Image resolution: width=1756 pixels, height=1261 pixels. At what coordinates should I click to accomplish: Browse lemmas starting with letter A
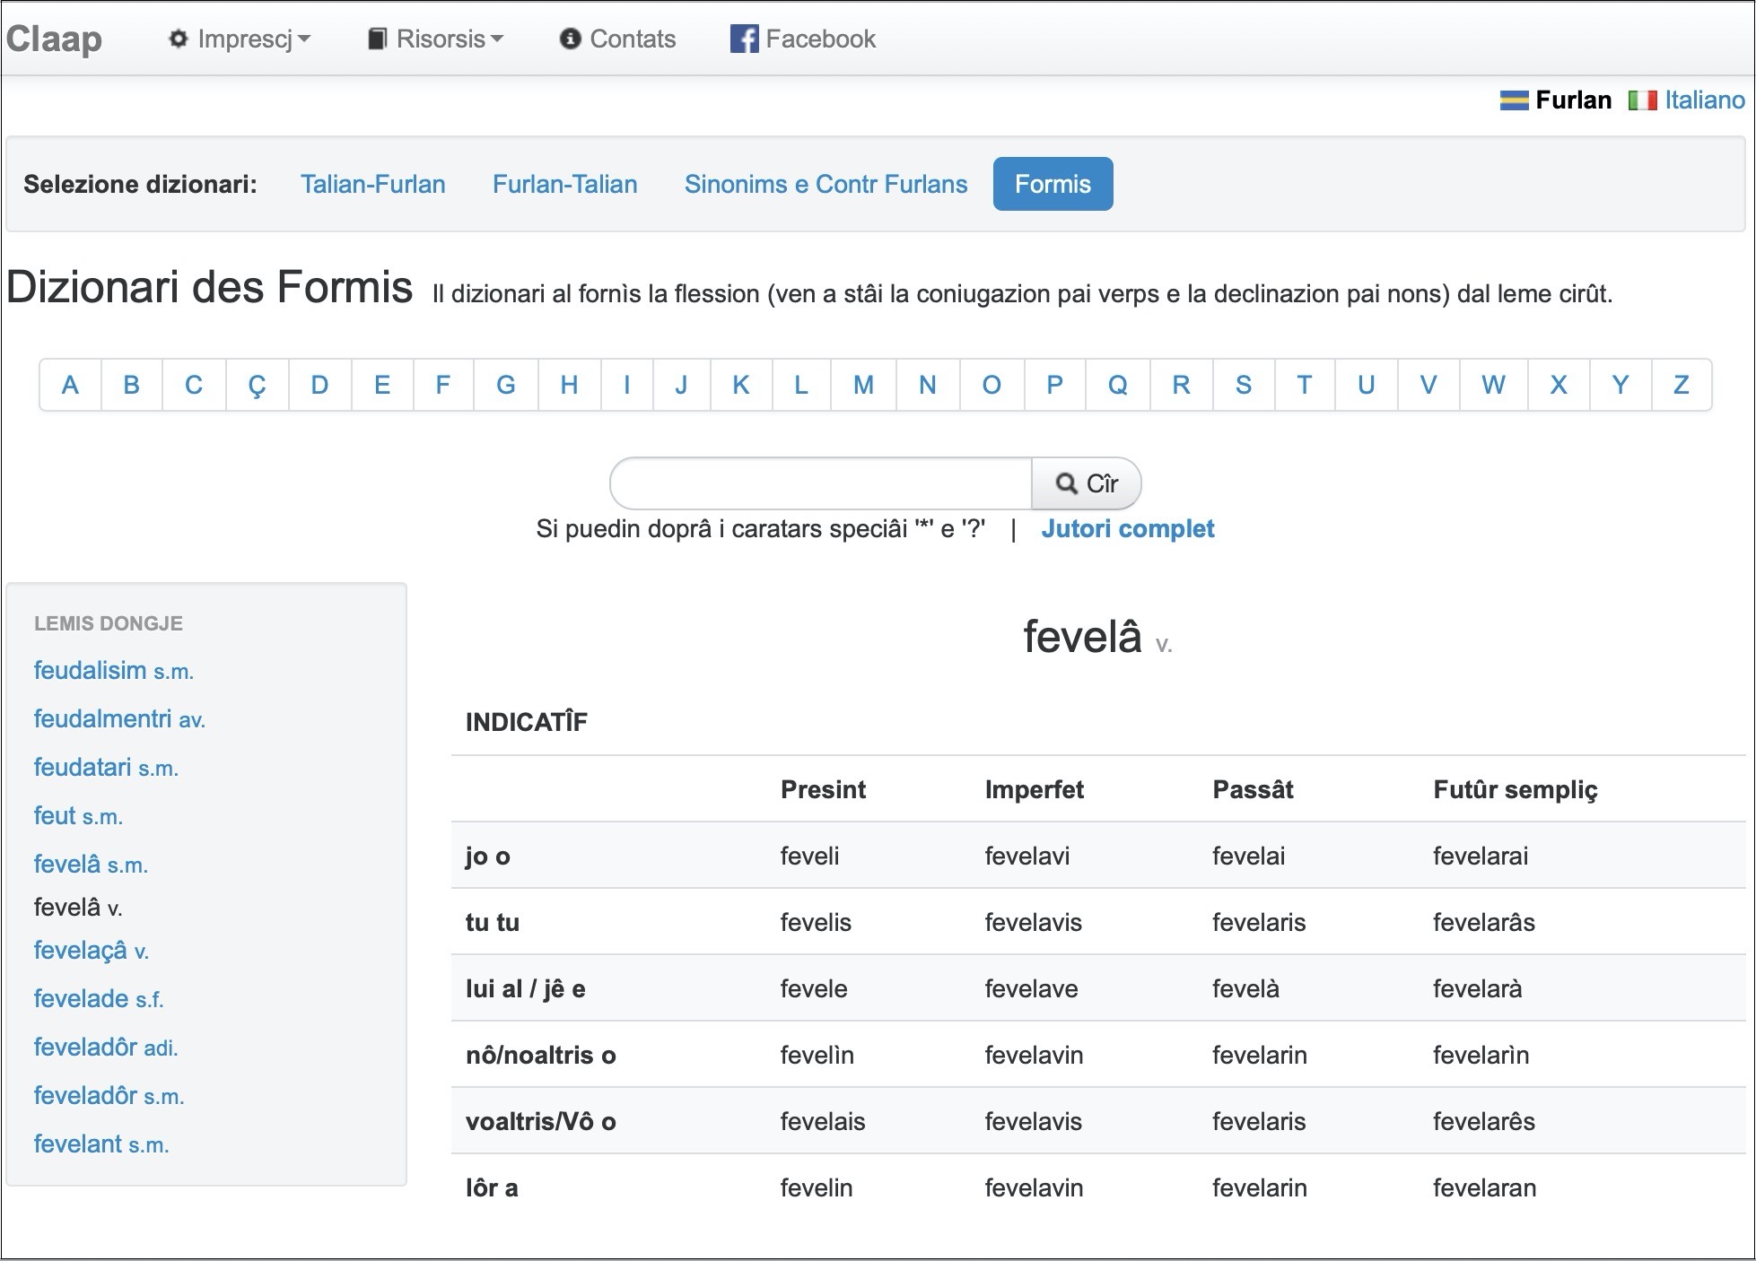(x=70, y=385)
